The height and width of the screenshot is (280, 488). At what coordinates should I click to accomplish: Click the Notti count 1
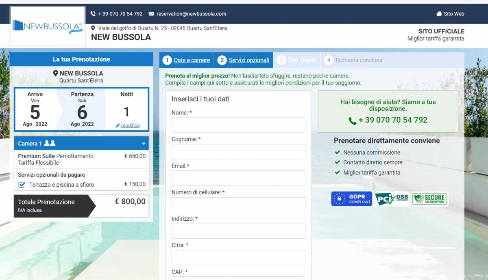click(x=126, y=112)
